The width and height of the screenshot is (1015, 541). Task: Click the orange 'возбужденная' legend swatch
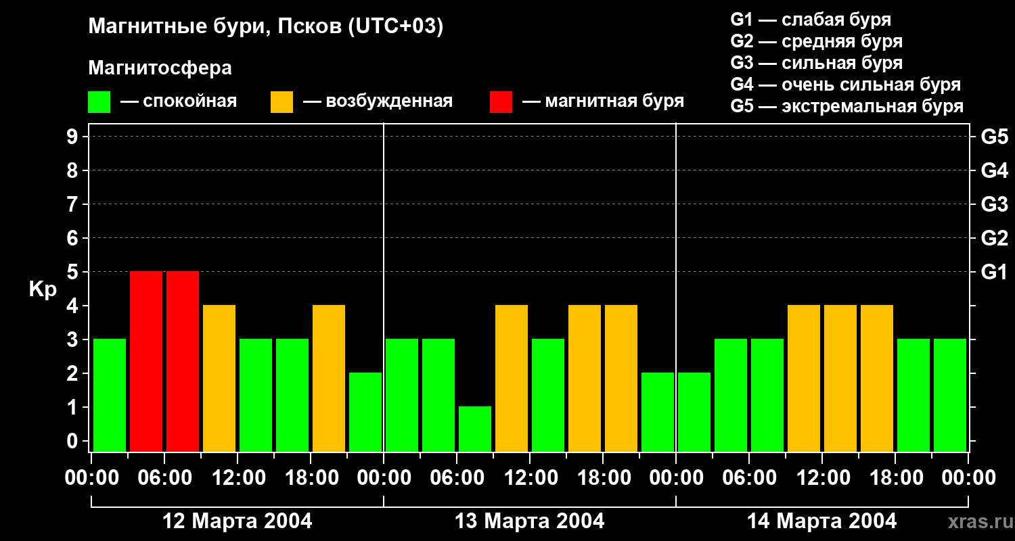[x=281, y=102]
